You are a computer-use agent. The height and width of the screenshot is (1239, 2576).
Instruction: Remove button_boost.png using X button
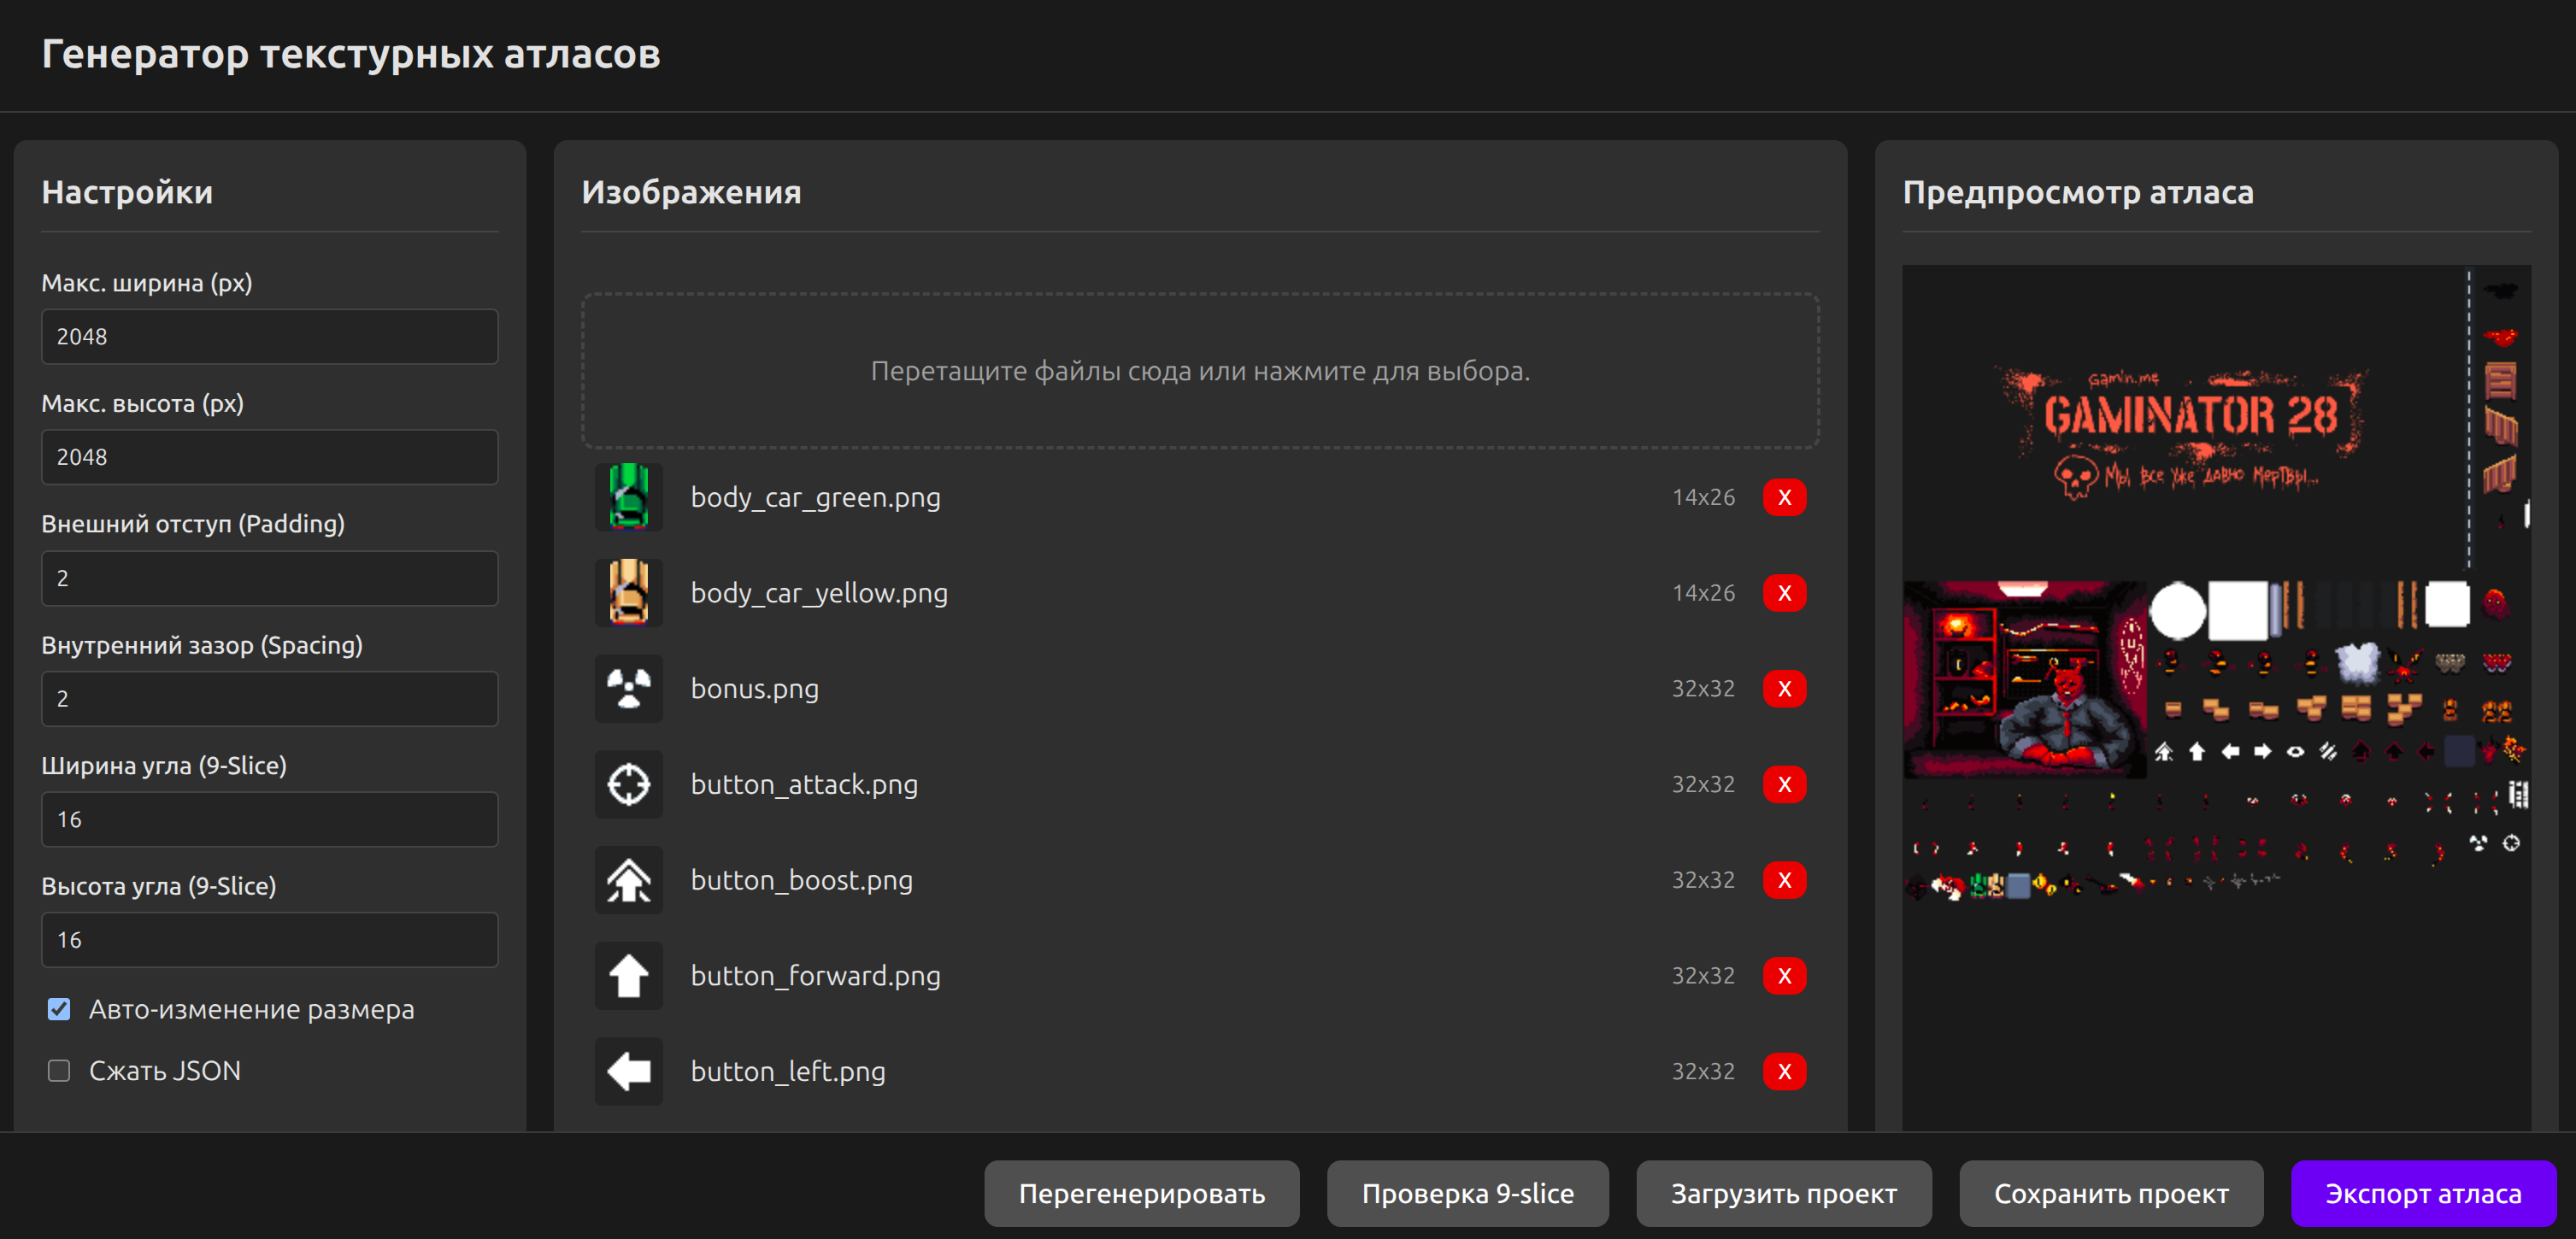[1784, 880]
